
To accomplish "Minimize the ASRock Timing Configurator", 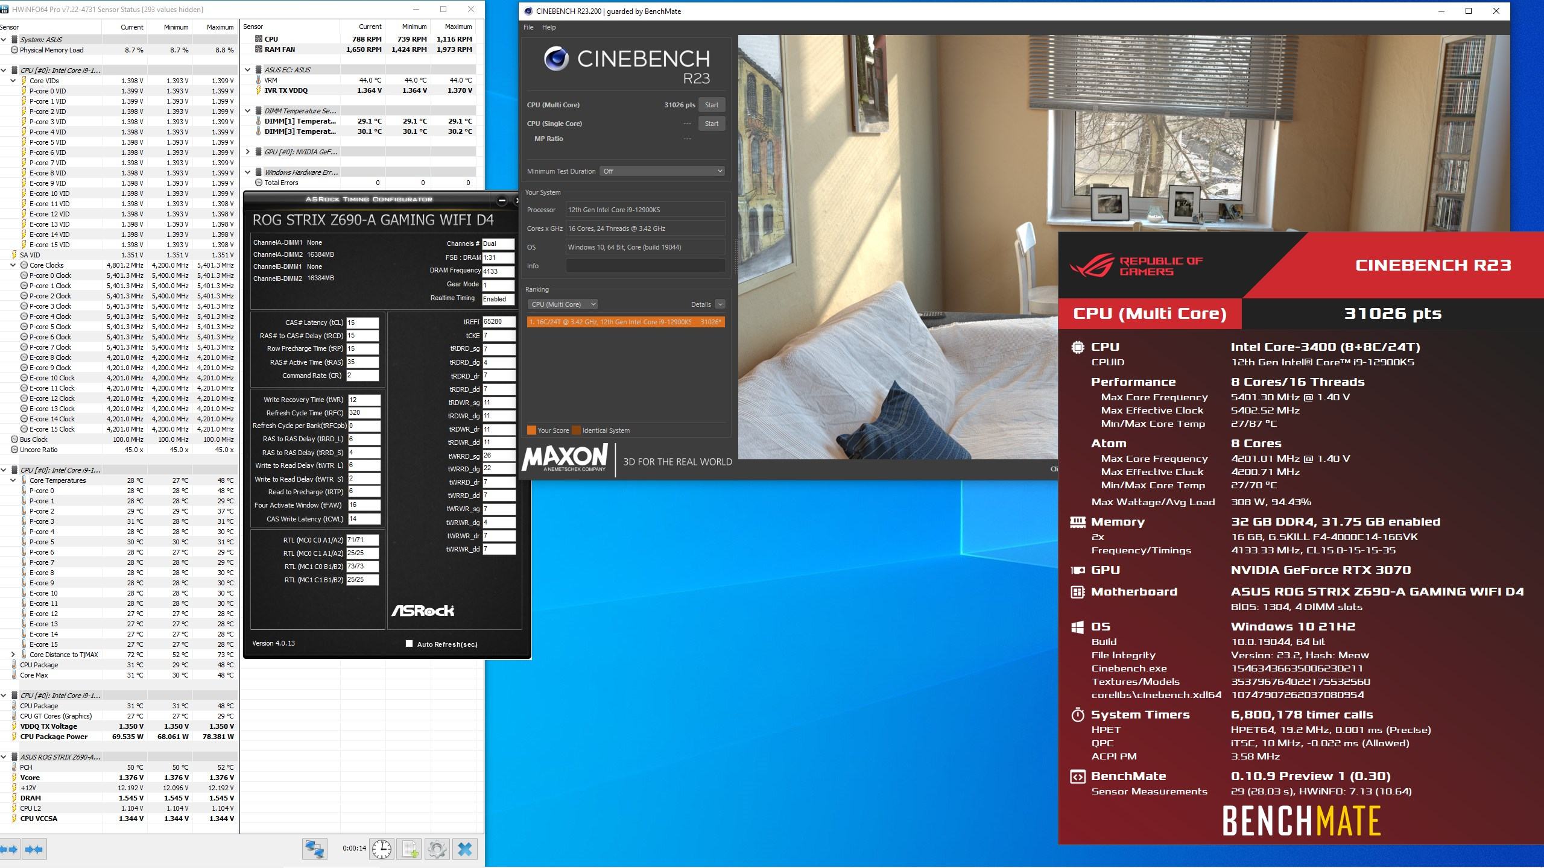I will click(502, 200).
